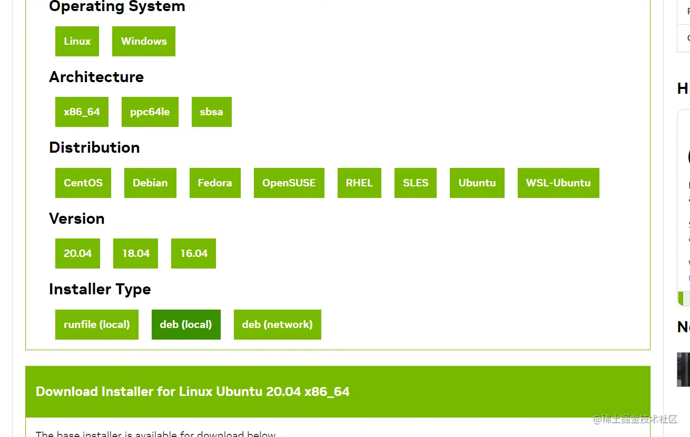690x437 pixels.
Task: Choose Windows operating system button
Action: 144,41
